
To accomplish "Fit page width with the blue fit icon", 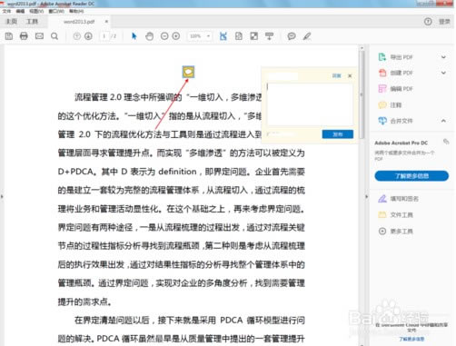I will (223, 36).
